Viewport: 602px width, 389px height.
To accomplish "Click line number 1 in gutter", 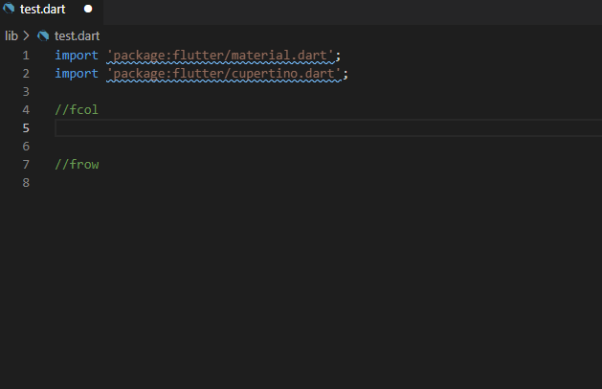I will (26, 56).
